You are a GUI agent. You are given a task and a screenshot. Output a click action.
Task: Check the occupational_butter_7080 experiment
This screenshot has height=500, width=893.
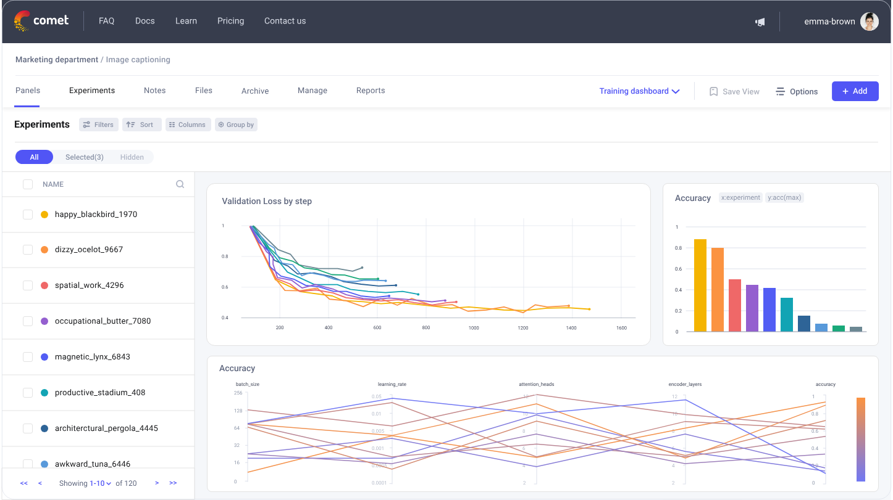click(28, 321)
